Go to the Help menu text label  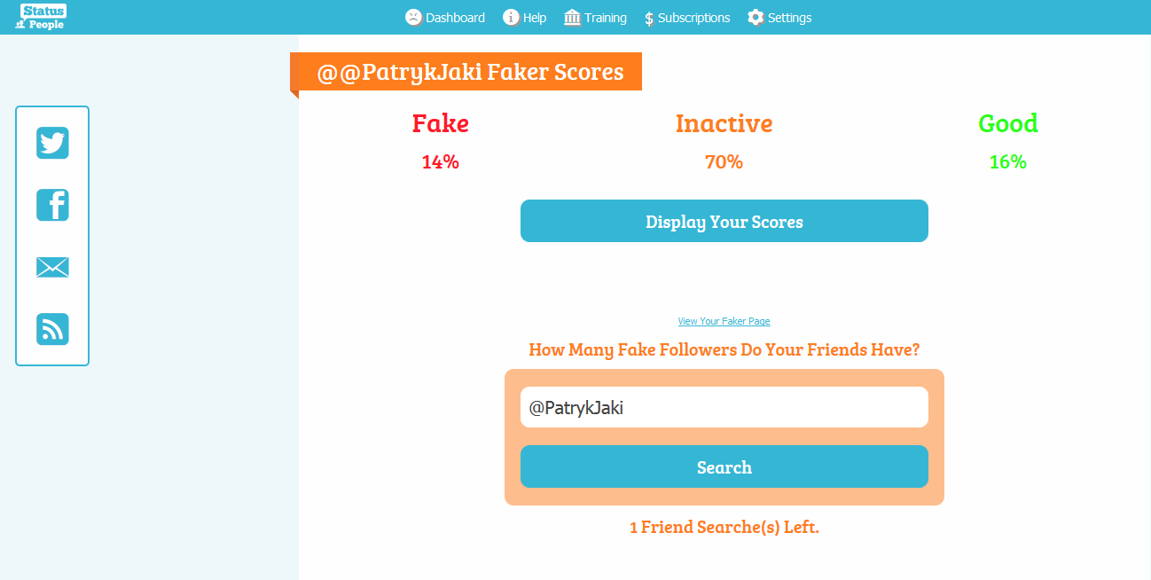(x=535, y=18)
